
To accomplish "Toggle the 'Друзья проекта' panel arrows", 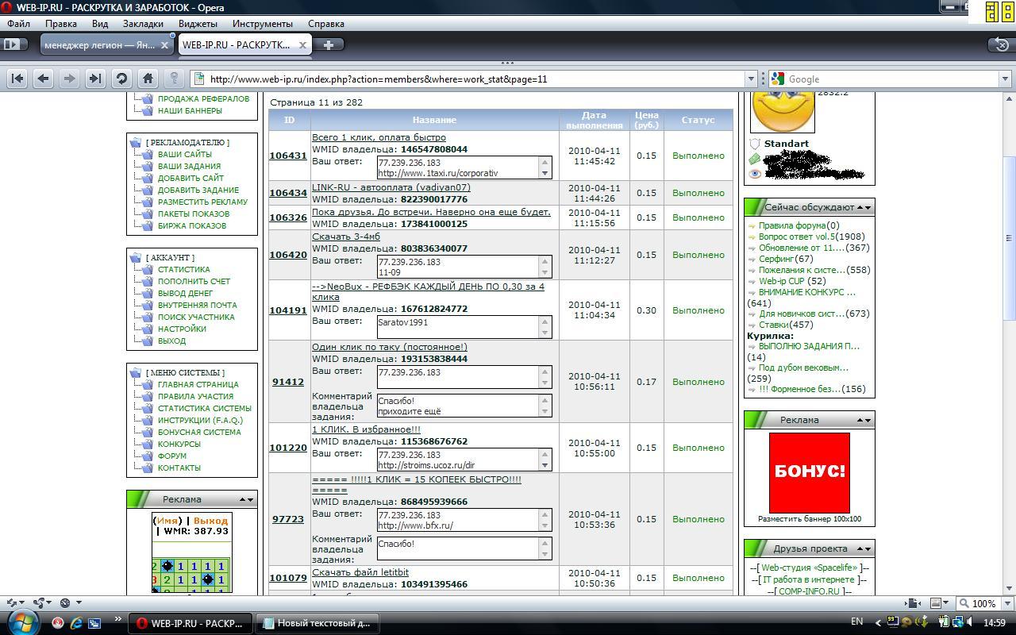I will [863, 548].
